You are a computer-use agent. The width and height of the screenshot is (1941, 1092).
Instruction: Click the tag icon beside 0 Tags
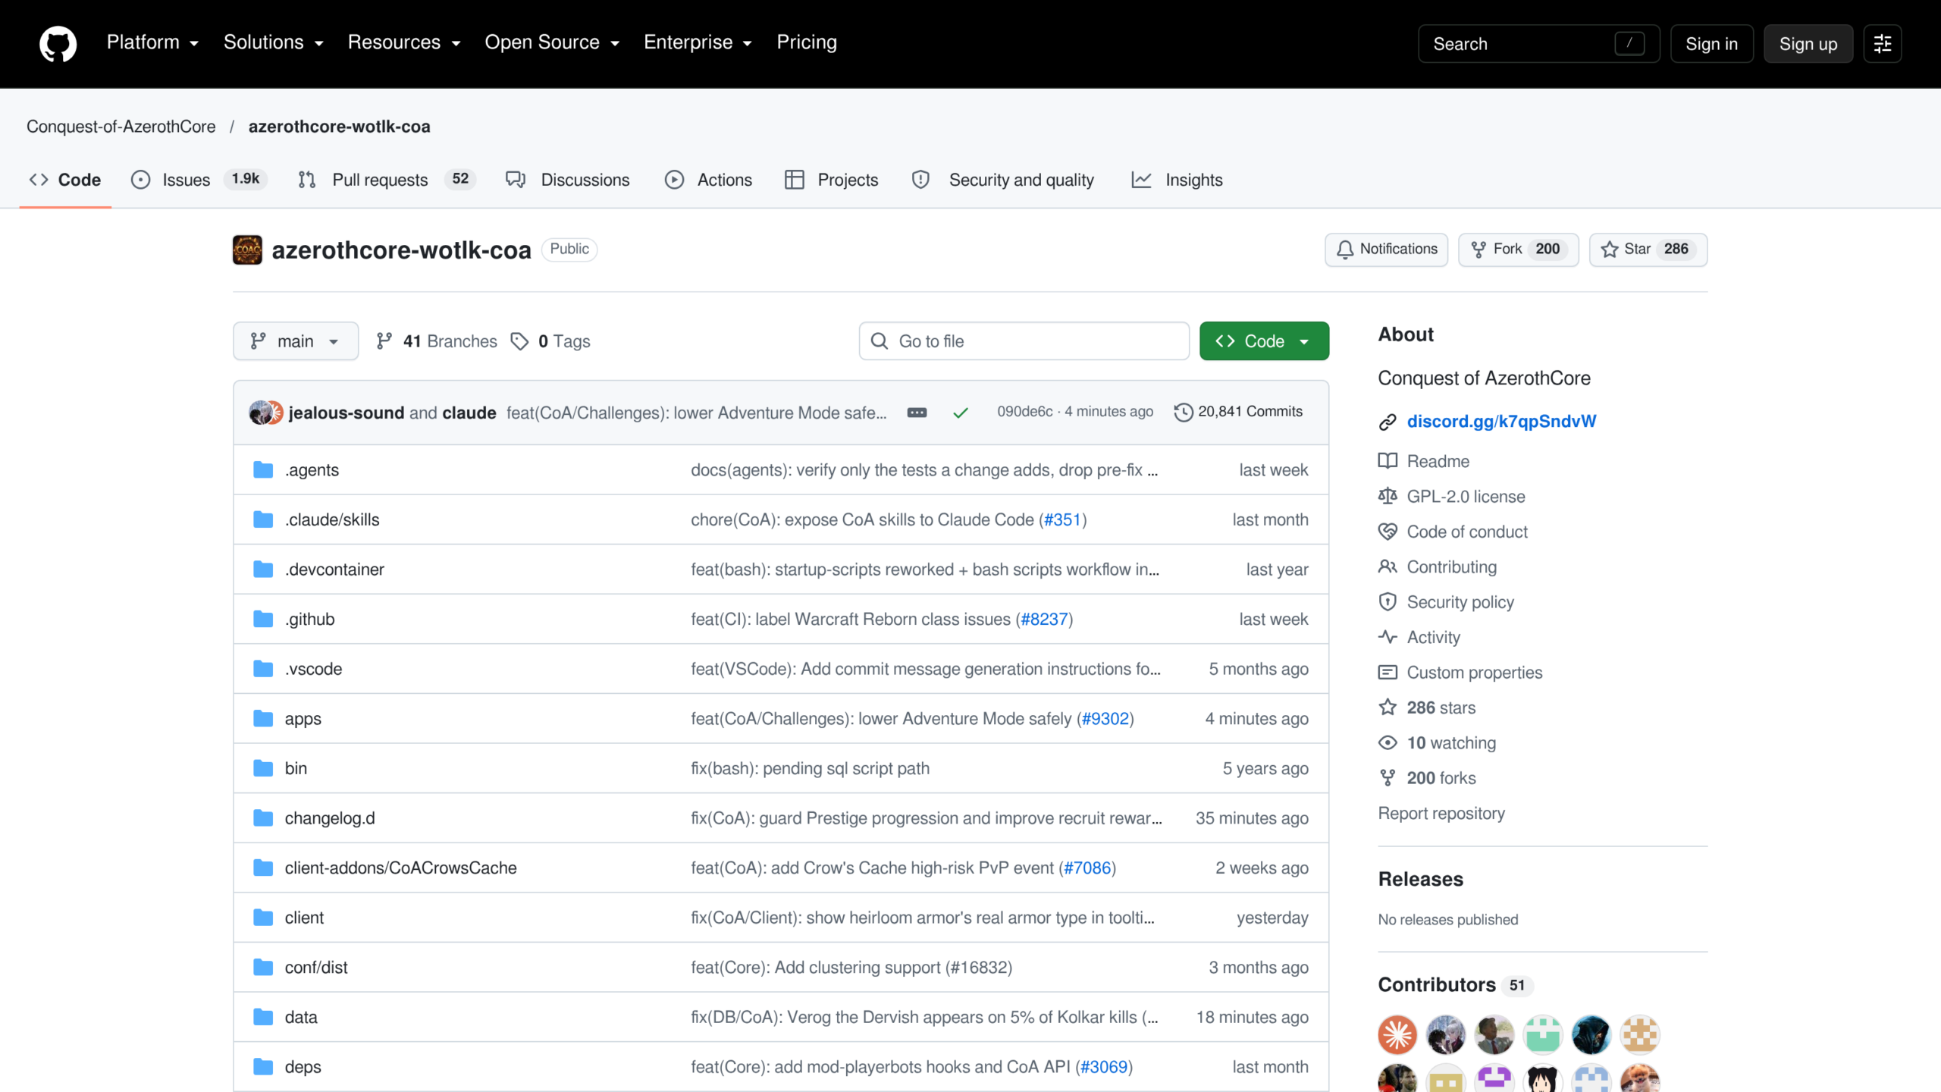519,341
